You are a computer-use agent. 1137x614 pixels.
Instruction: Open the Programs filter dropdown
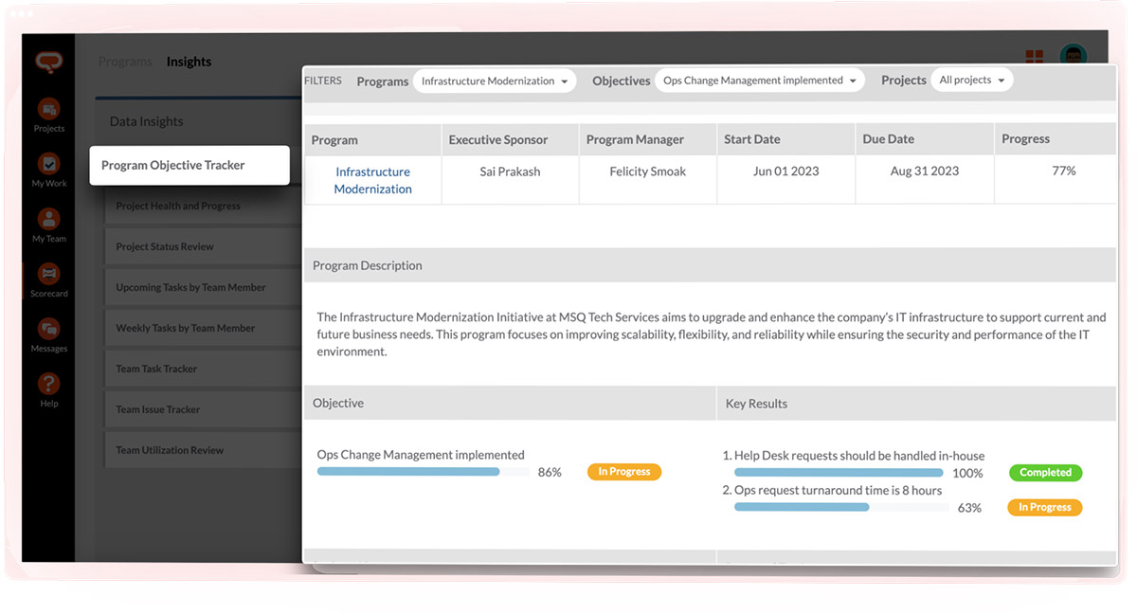pyautogui.click(x=495, y=81)
